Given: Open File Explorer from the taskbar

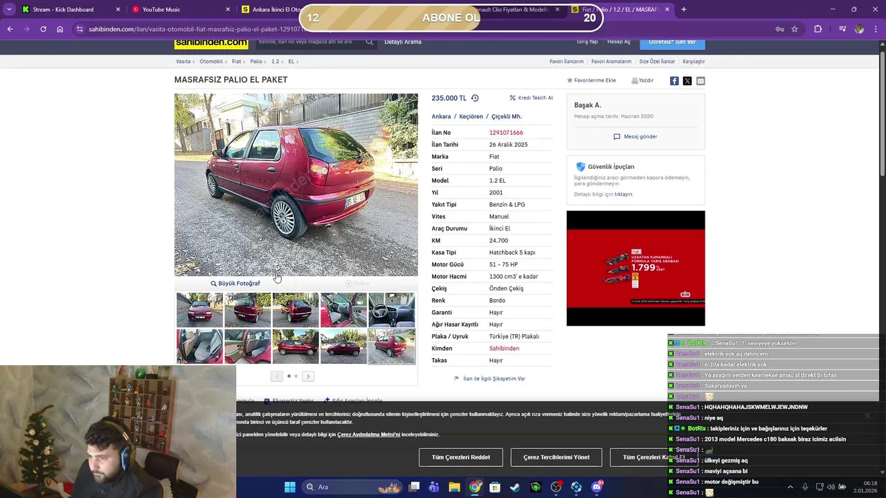Looking at the screenshot, I should point(454,487).
